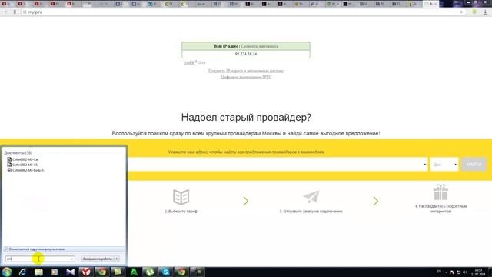Click the 'Документы (58)' results header
Screen dimensions: 492x277
tap(18, 152)
